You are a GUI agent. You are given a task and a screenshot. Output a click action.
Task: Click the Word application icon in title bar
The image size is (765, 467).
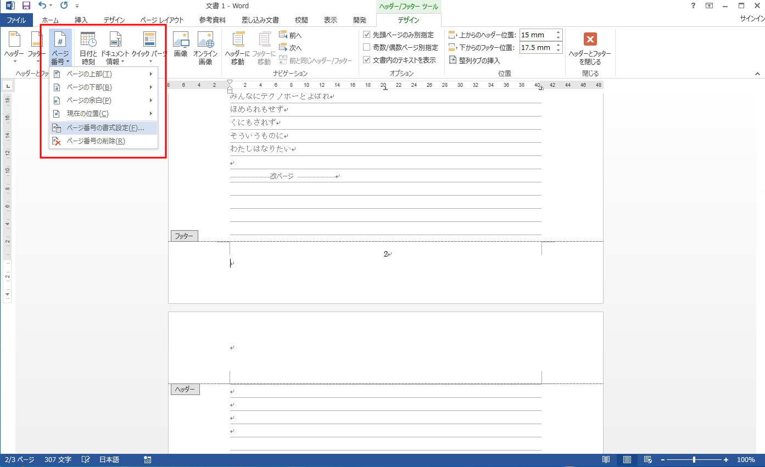[x=10, y=6]
